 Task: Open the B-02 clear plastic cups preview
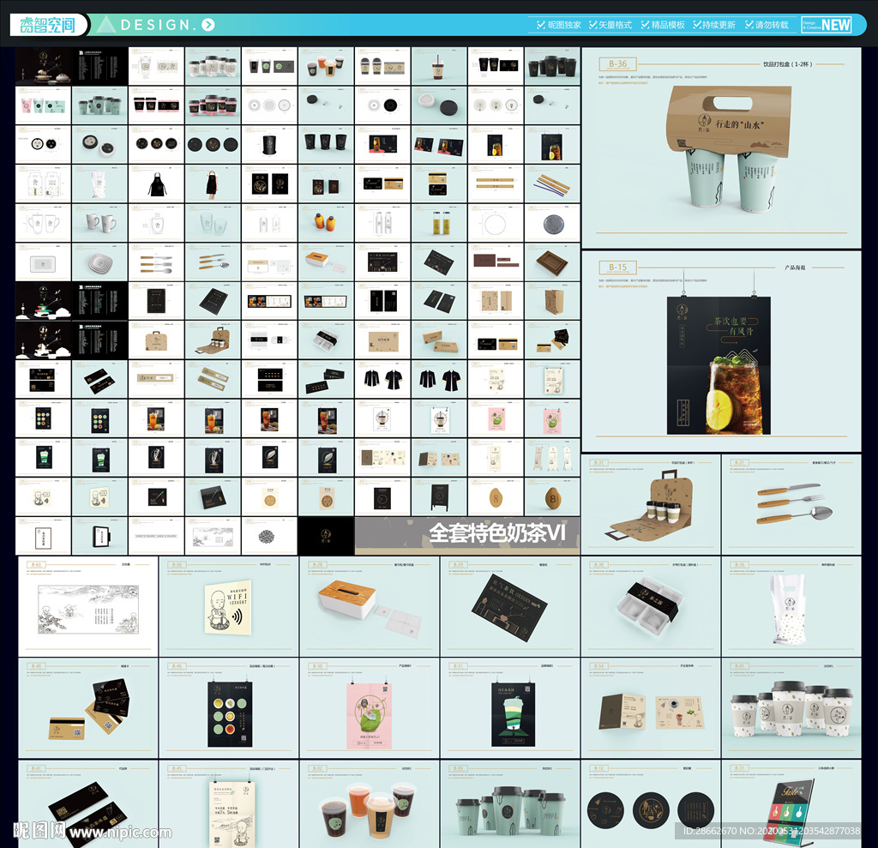point(369,804)
